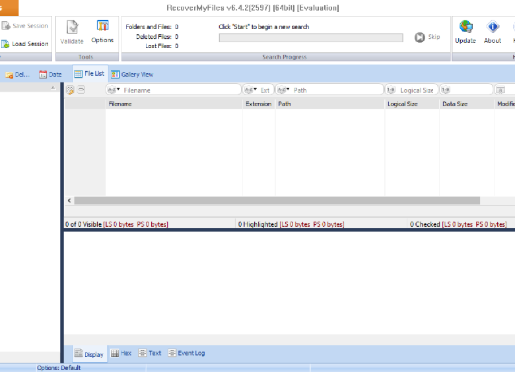Click the collapse minus icon beside filters
Screen dimensions: 515x372
coord(81,90)
